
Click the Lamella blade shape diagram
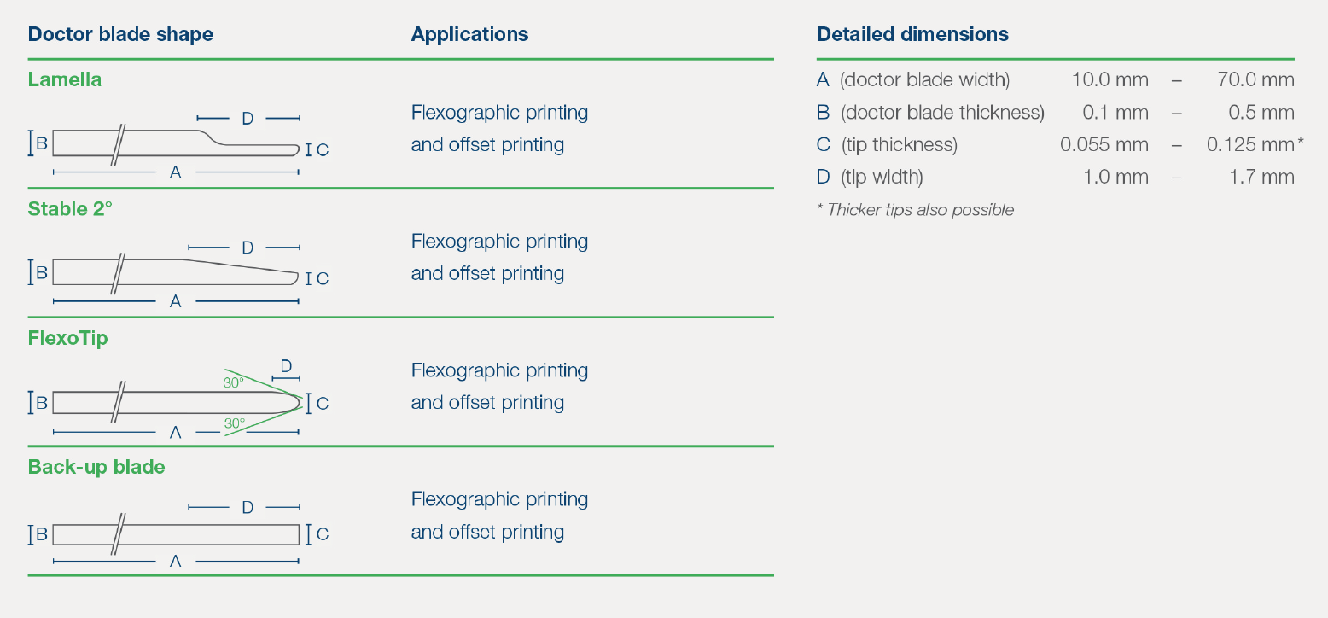click(178, 144)
